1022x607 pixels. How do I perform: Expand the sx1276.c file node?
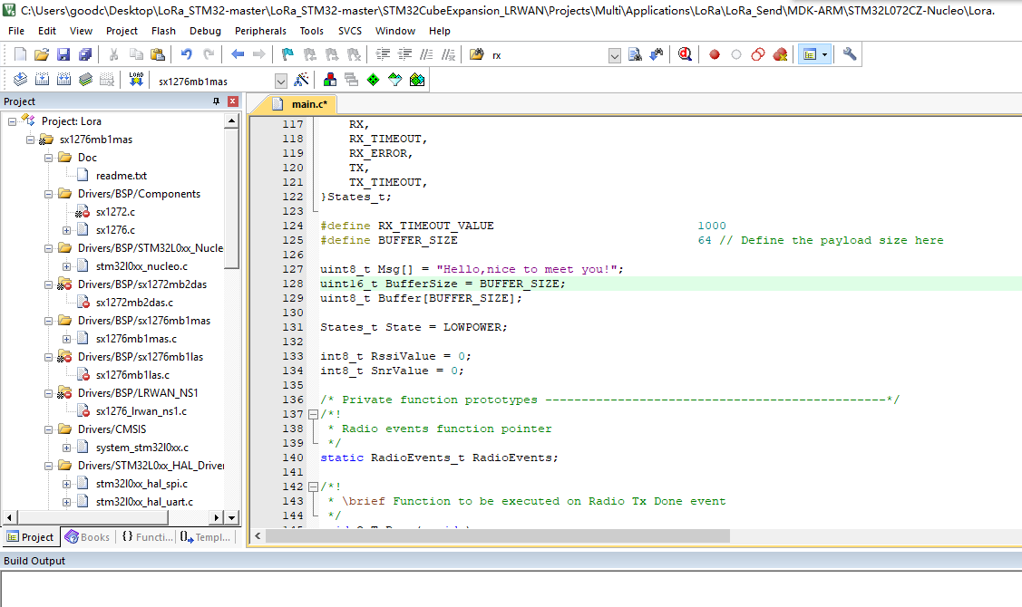click(66, 230)
